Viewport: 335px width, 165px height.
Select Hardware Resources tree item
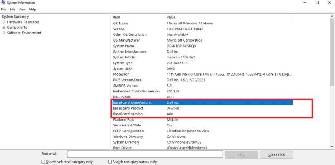(23, 22)
